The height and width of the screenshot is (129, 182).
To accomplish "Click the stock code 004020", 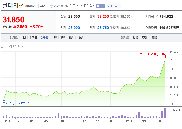I will point(31,6).
